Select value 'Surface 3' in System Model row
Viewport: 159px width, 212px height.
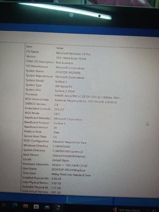61,82
